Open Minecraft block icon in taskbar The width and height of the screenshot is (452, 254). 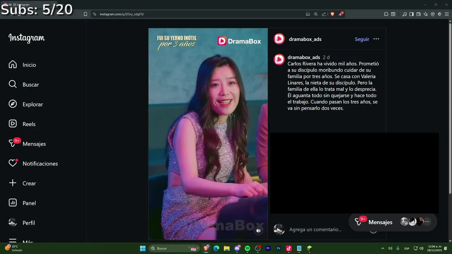[x=309, y=248]
